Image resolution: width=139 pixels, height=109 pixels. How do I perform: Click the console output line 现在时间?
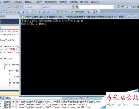click(x=33, y=24)
